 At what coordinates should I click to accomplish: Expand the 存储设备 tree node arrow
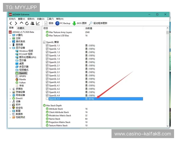coord(10,92)
